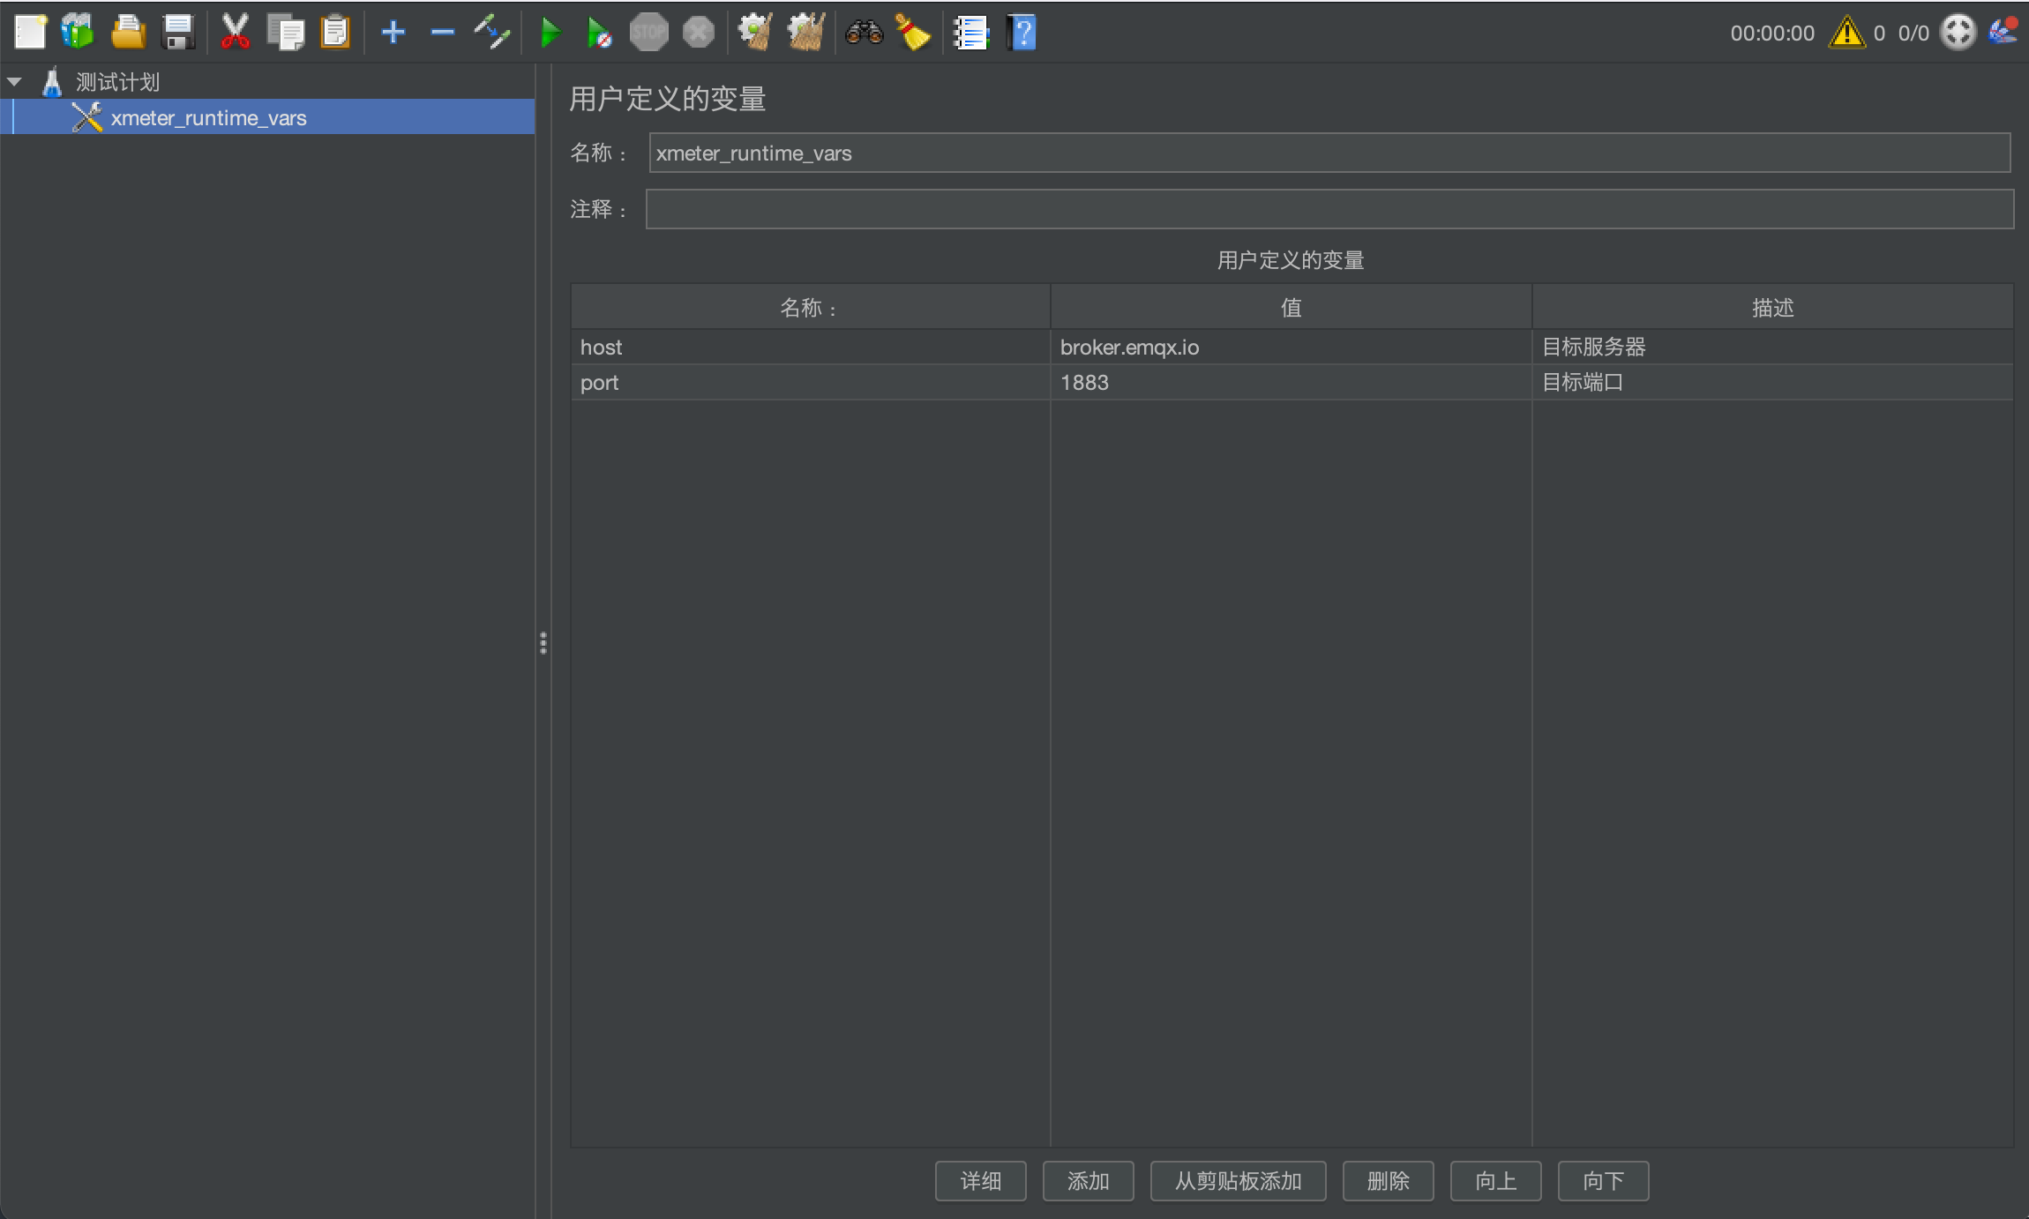This screenshot has width=2029, height=1219.
Task: Start the test with green play icon
Action: (x=550, y=34)
